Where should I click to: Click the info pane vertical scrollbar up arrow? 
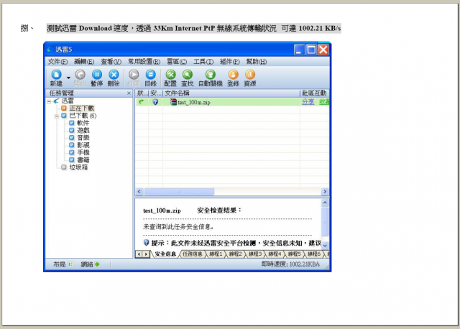pos(325,203)
